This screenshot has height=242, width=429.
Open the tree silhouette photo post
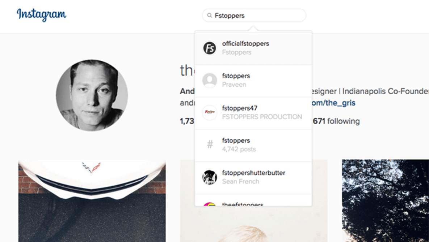pyautogui.click(x=385, y=201)
